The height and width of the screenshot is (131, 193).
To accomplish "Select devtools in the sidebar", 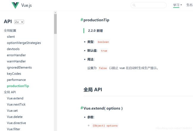I will [13, 49].
